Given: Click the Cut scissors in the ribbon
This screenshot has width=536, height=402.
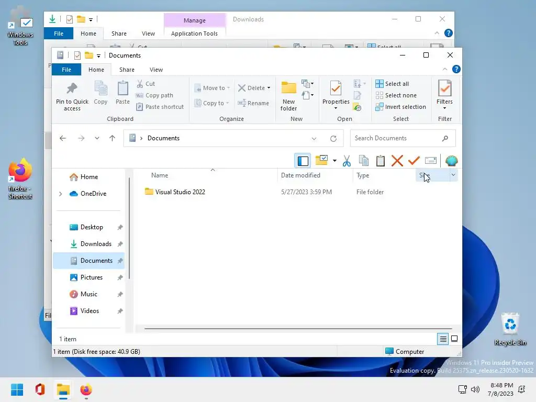Looking at the screenshot, I should 139,84.
